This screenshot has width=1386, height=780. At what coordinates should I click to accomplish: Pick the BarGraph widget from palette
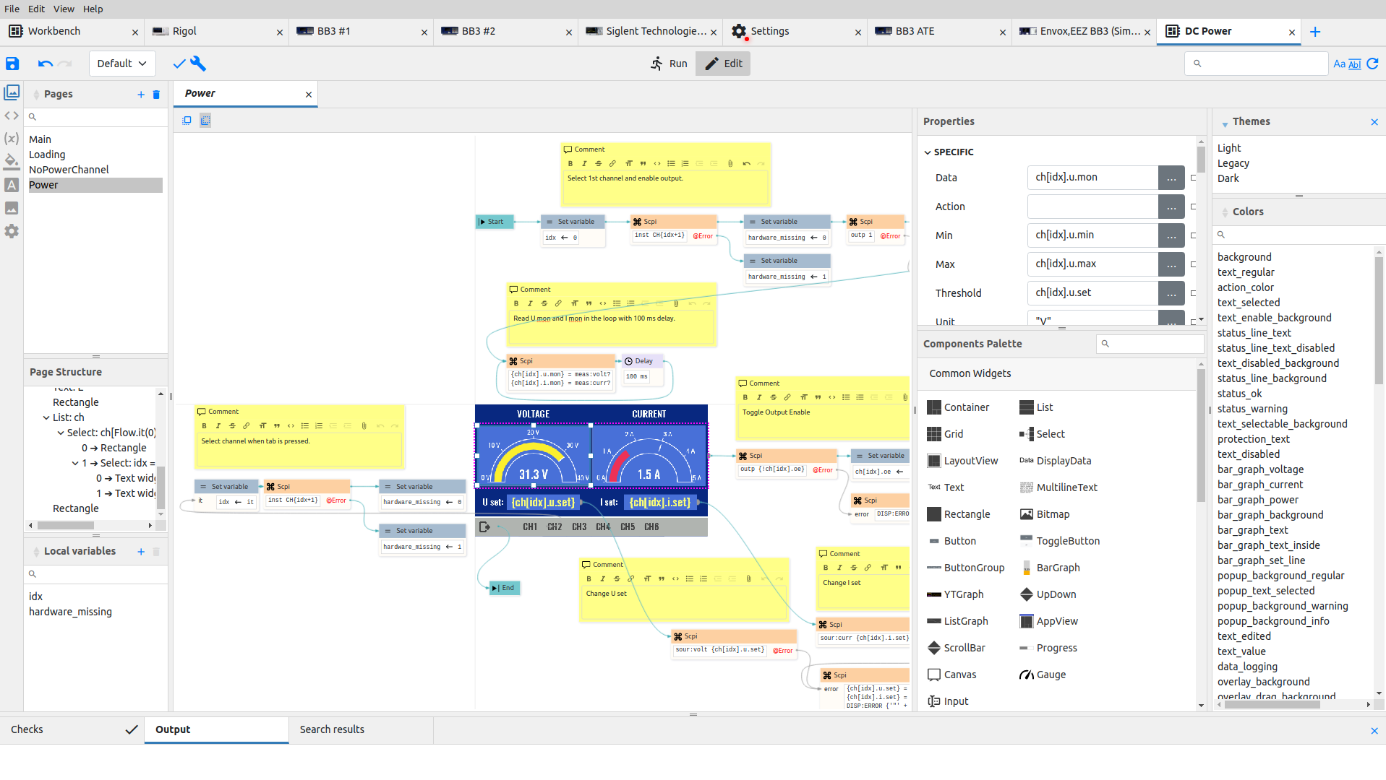1050,568
